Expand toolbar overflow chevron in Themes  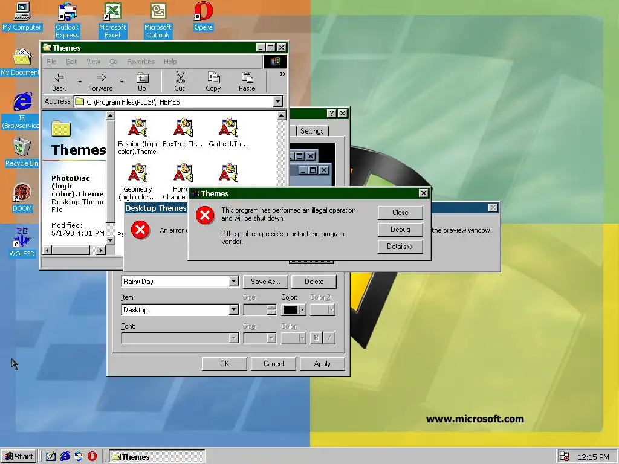pyautogui.click(x=283, y=74)
